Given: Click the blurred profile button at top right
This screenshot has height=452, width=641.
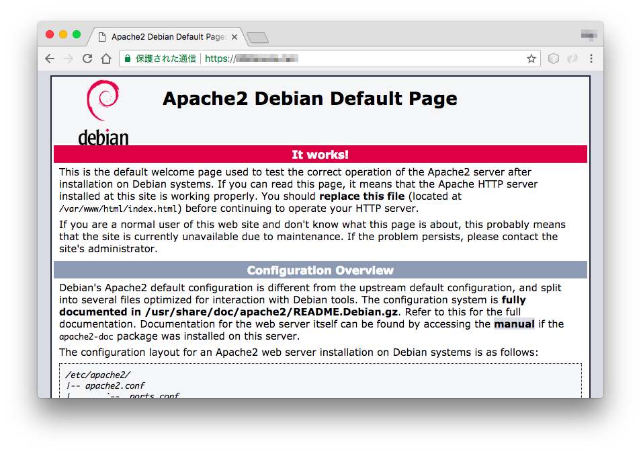Looking at the screenshot, I should click(x=589, y=35).
